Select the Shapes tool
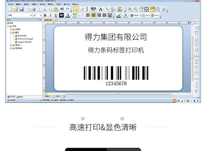This screenshot has width=206, height=151. [x=113, y=9]
